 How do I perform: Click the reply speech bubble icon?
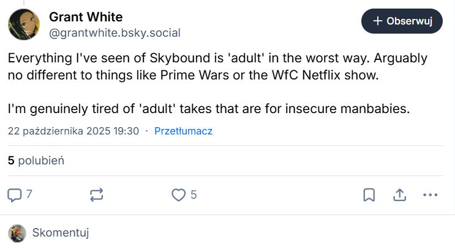(14, 195)
